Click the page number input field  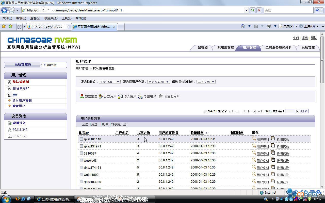click(x=290, y=111)
